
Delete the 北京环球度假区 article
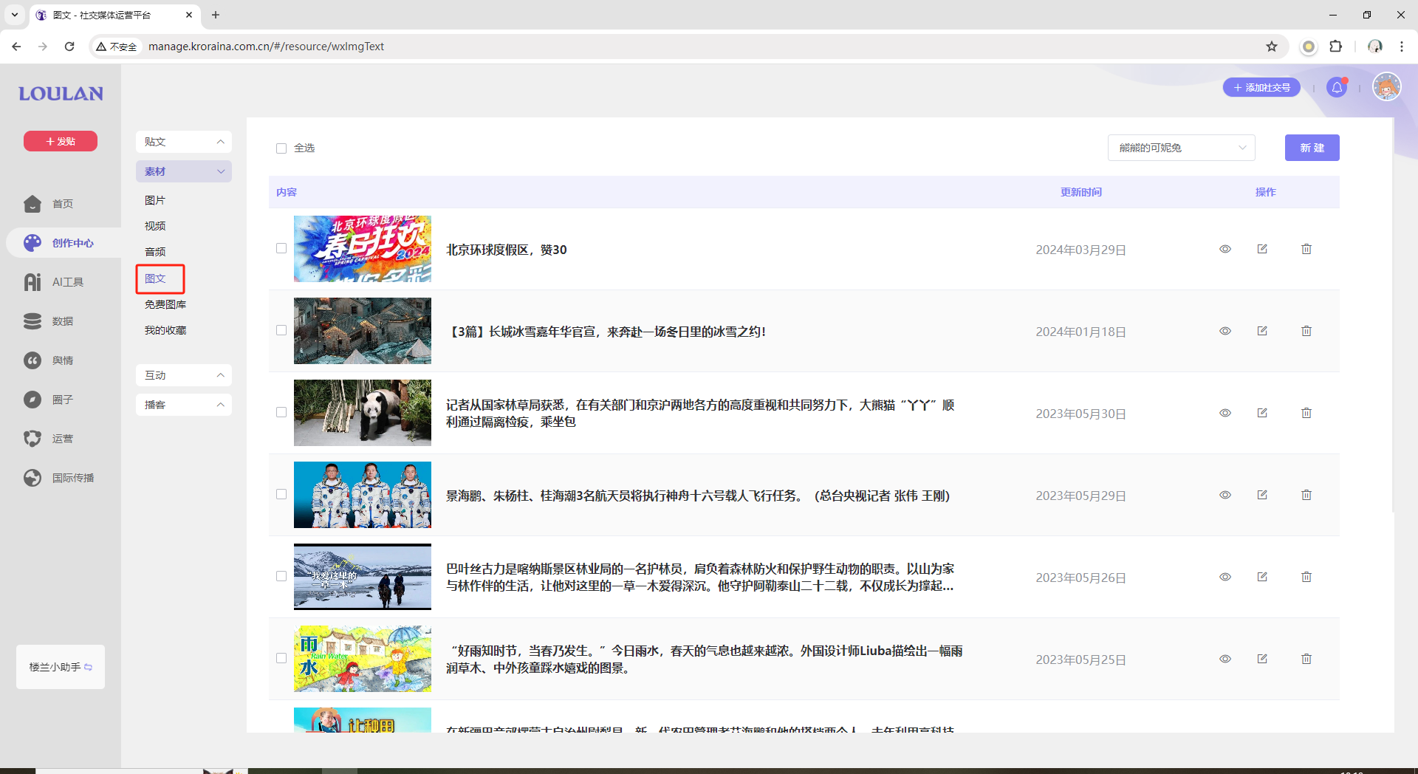1306,249
